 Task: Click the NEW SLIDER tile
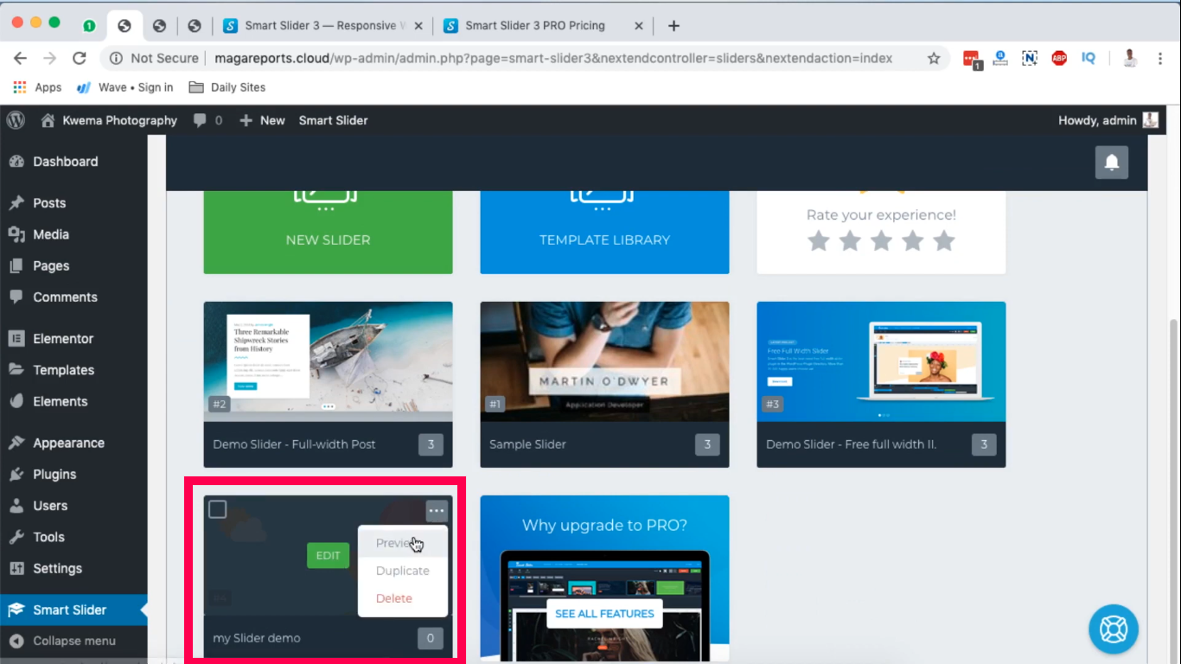(328, 232)
